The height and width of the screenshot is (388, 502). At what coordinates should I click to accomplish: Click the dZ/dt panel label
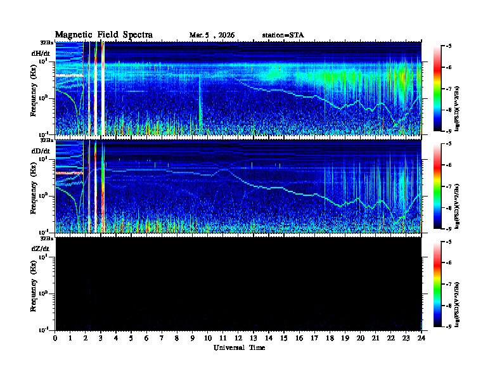(x=41, y=249)
